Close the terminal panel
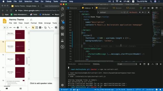163x91 pixels. (x=161, y=64)
